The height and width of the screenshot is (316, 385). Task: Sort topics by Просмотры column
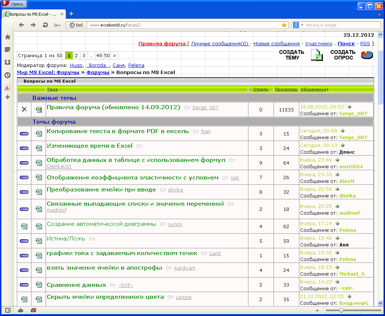tap(286, 89)
